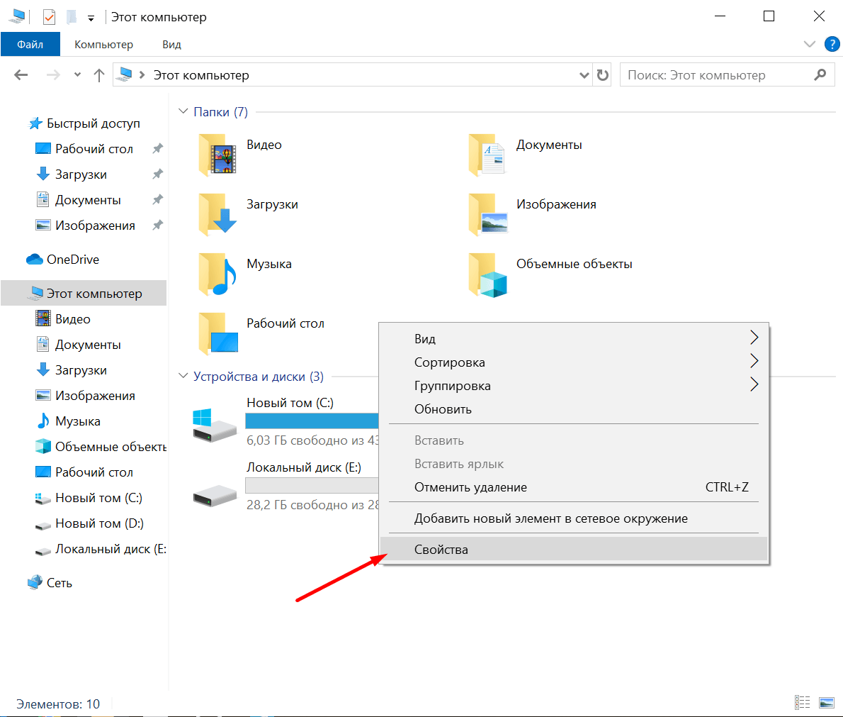Click the C: drive usage bar
Image resolution: width=843 pixels, height=717 pixels.
[x=312, y=421]
